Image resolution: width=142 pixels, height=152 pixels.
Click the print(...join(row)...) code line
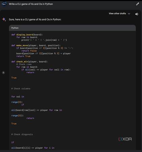(x=44, y=40)
